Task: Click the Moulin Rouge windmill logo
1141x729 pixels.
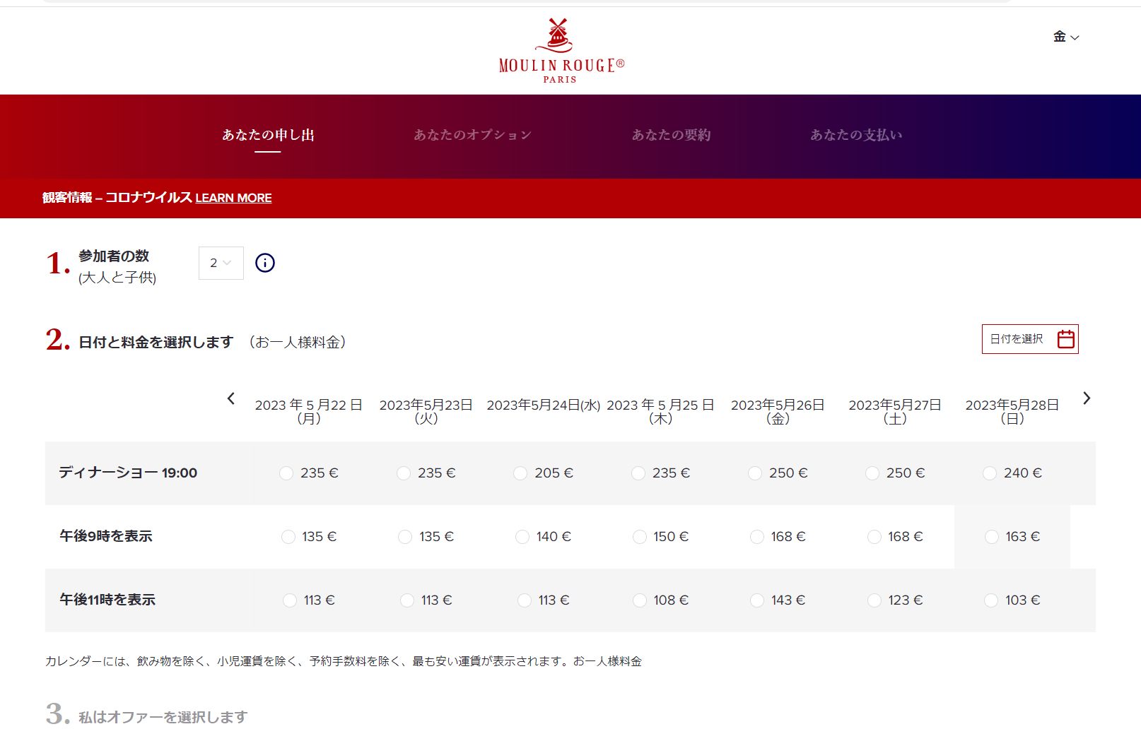Action: [560, 50]
